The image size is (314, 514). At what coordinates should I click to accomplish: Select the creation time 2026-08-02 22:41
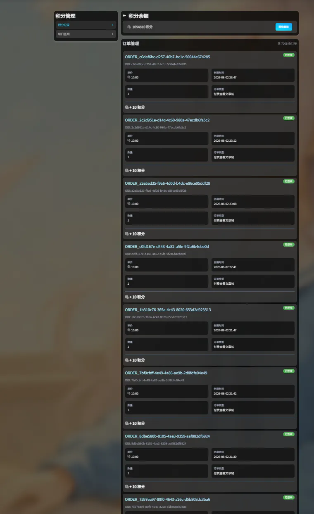pos(225,267)
